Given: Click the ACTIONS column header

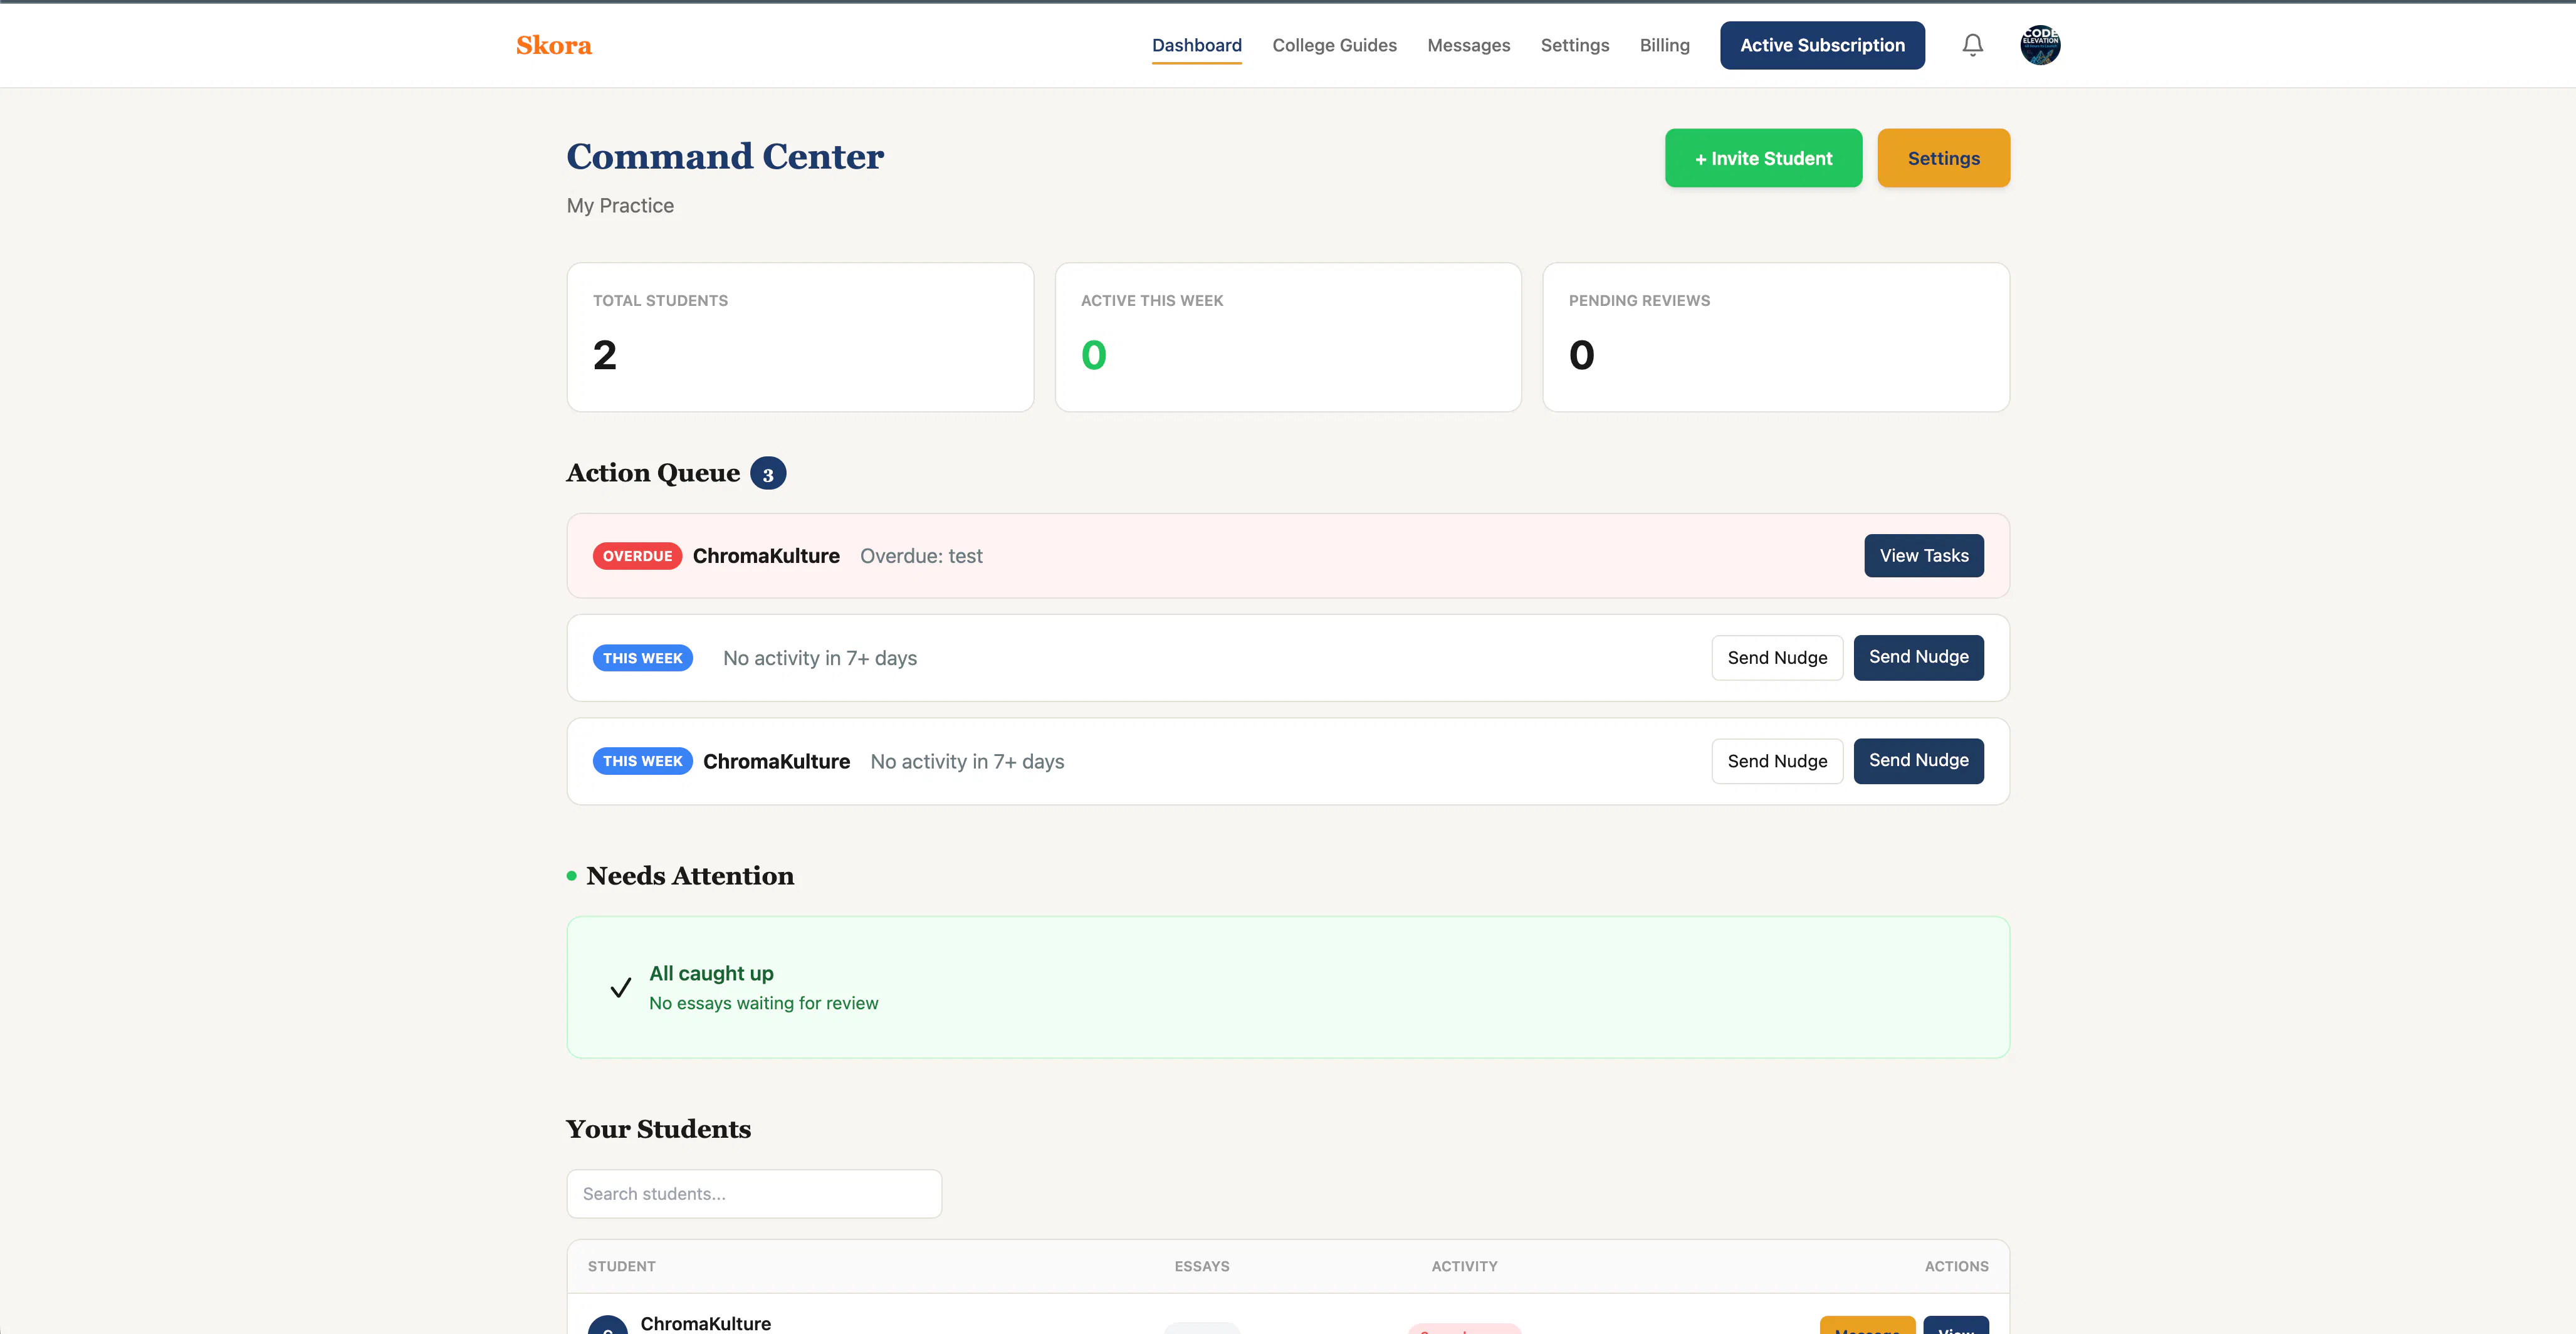Looking at the screenshot, I should tap(1956, 1266).
